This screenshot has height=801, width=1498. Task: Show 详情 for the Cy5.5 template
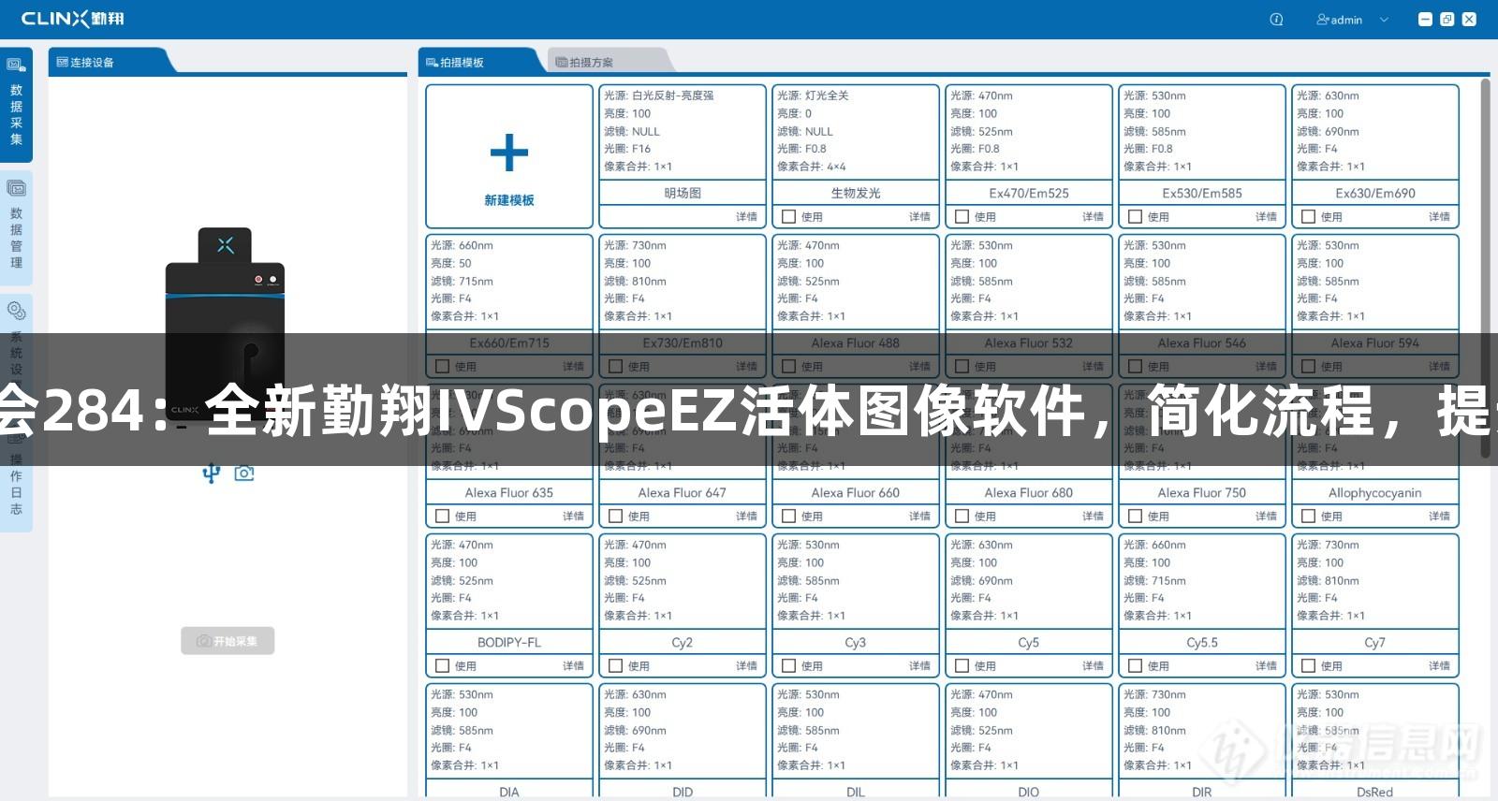click(x=1266, y=666)
